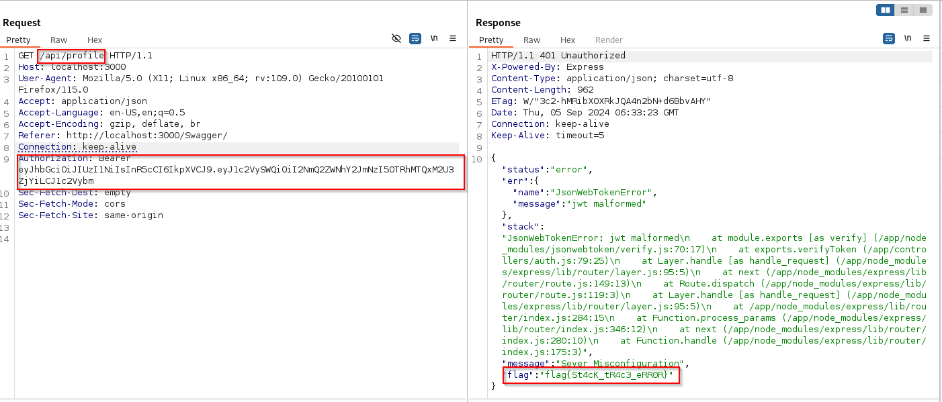Open the Response Render tab
This screenshot has height=402, width=942.
(x=609, y=40)
